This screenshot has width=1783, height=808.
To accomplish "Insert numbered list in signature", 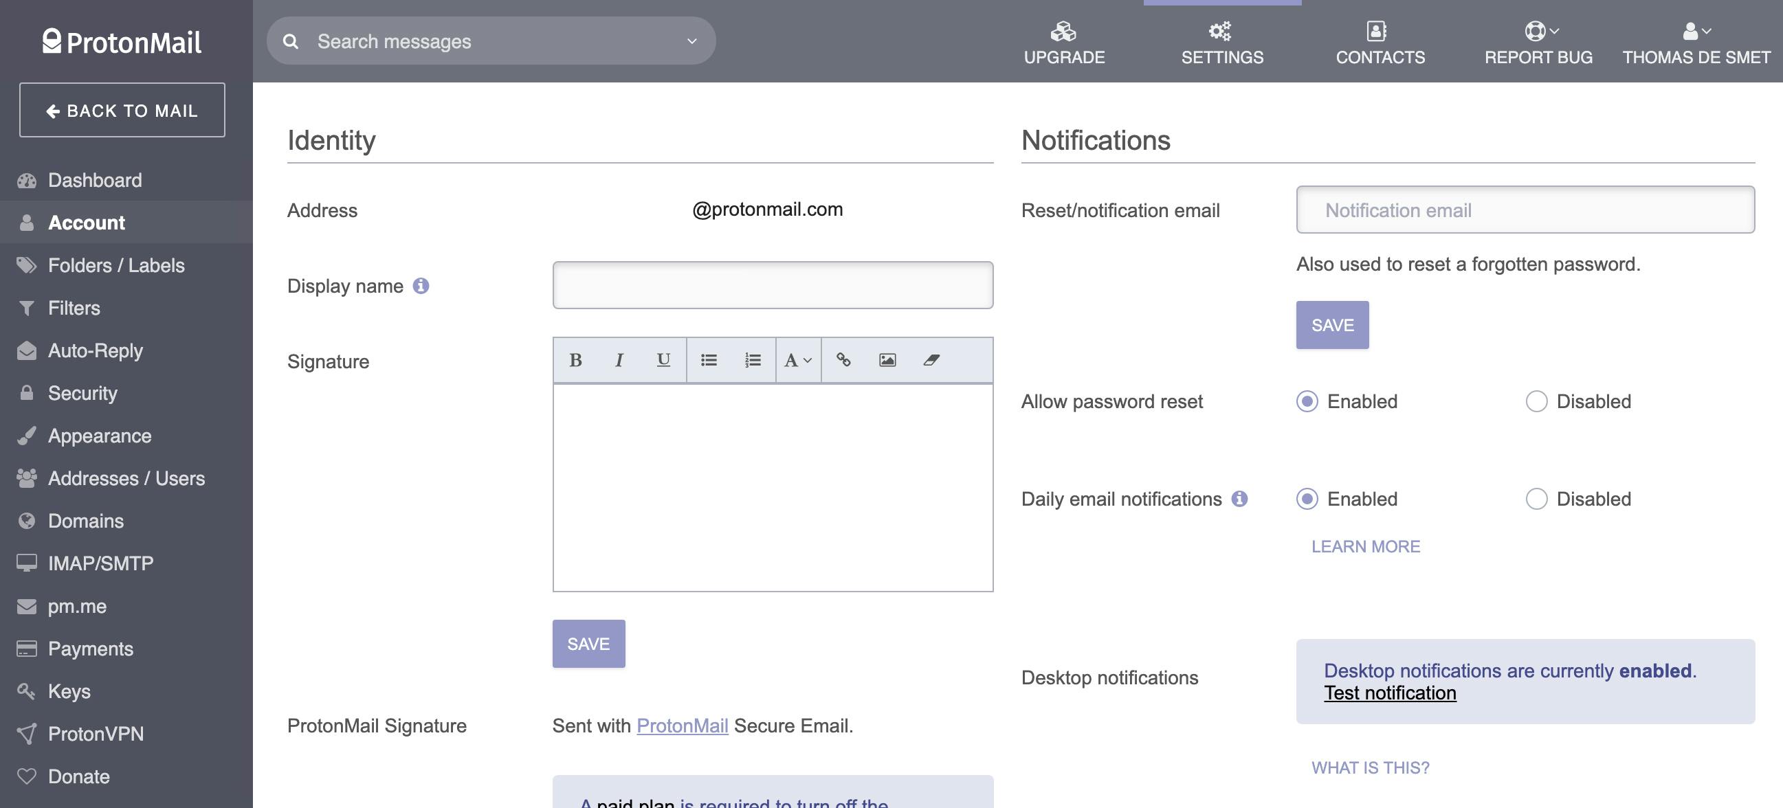I will pyautogui.click(x=753, y=360).
